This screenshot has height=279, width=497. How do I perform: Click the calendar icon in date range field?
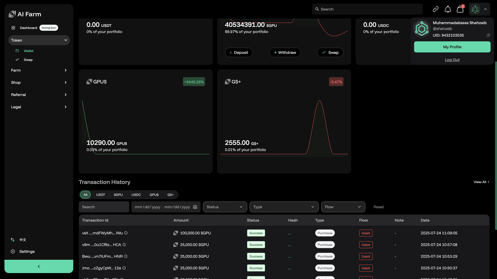coord(195,207)
